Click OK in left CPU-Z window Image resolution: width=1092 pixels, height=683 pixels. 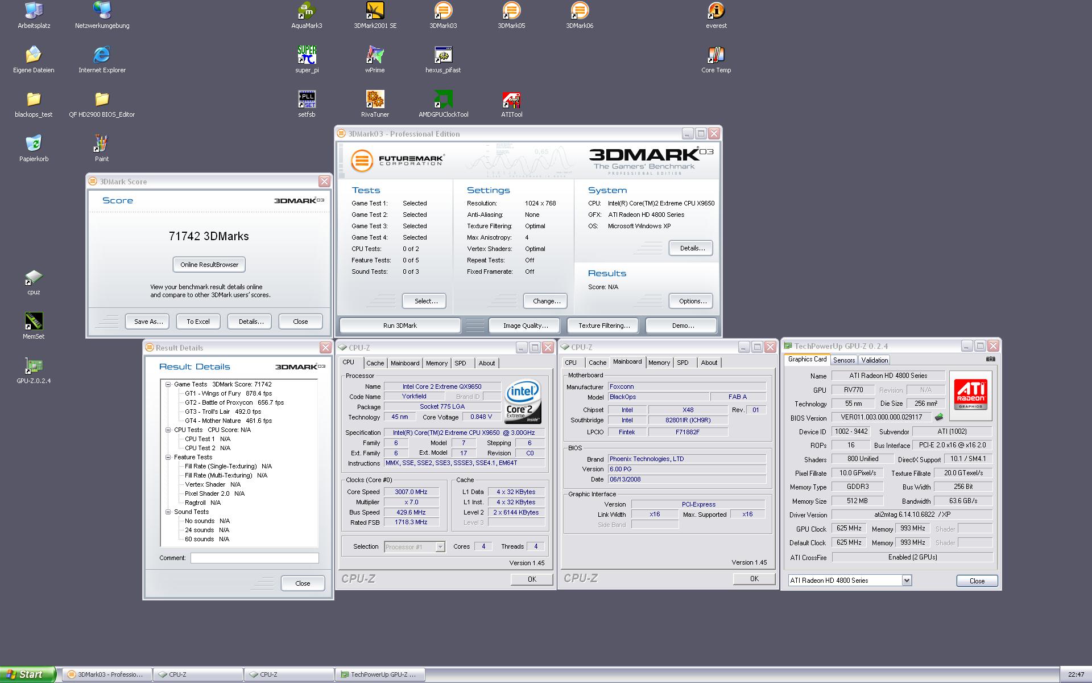[x=531, y=579]
